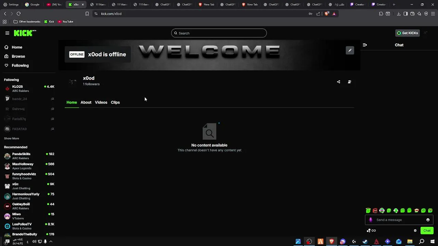
Task: Toggle the browser sidebar panel
Action: [405, 14]
